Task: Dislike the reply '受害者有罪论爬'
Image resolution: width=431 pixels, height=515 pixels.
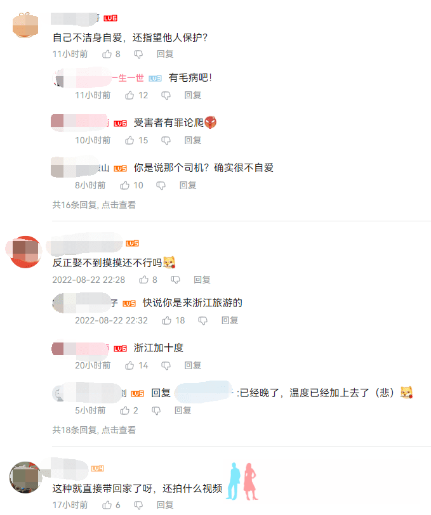Action: [x=166, y=141]
